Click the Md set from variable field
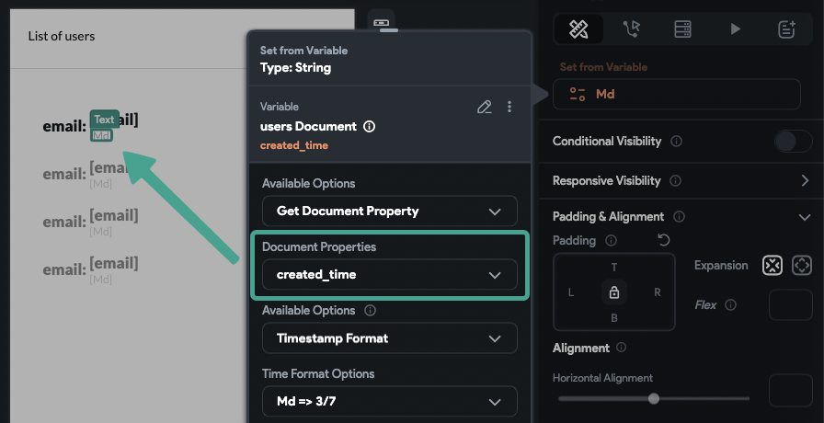This screenshot has width=824, height=423. click(x=677, y=95)
